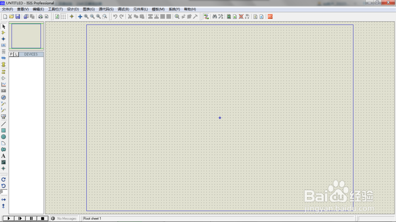396x222 pixels.
Task: Create a new design file
Action: [5, 17]
